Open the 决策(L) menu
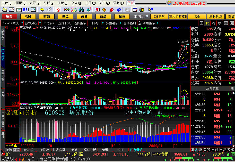This screenshot has width=235, height=162. (63, 3)
